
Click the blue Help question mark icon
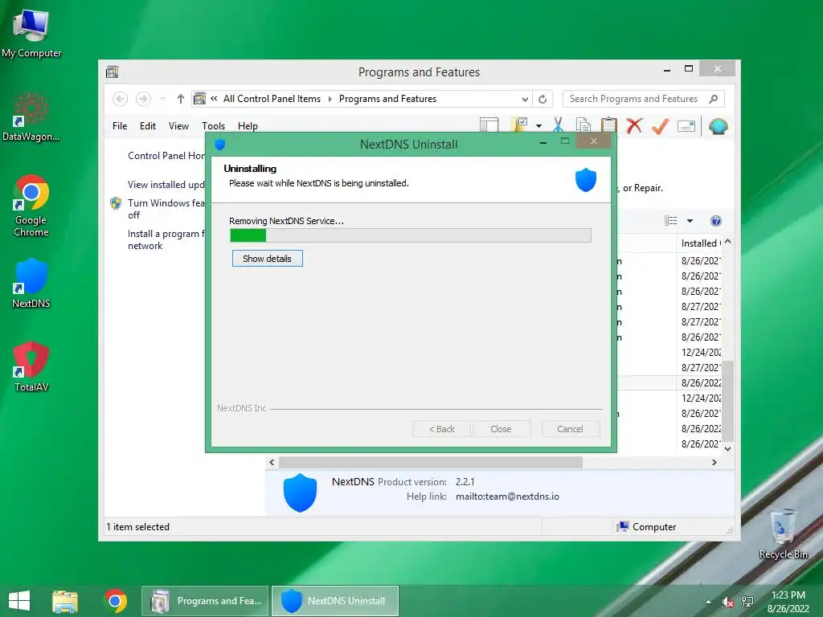(716, 221)
